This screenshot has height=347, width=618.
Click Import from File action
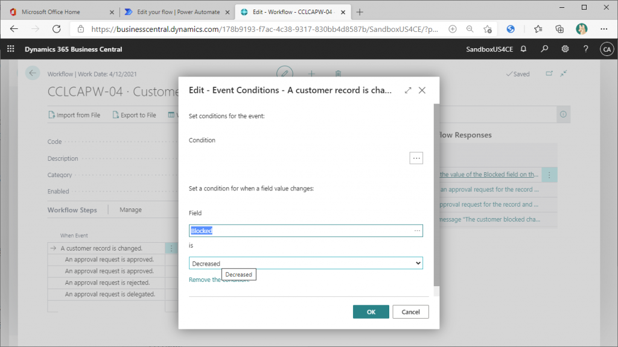74,115
